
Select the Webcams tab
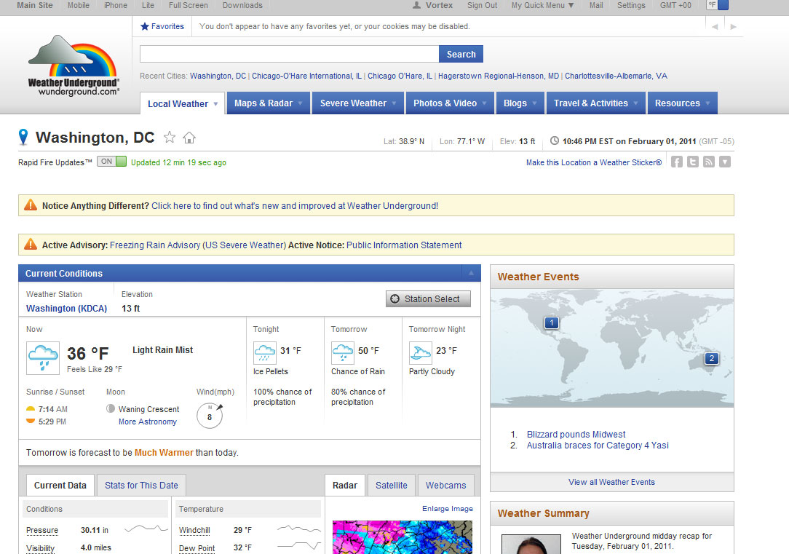point(446,485)
